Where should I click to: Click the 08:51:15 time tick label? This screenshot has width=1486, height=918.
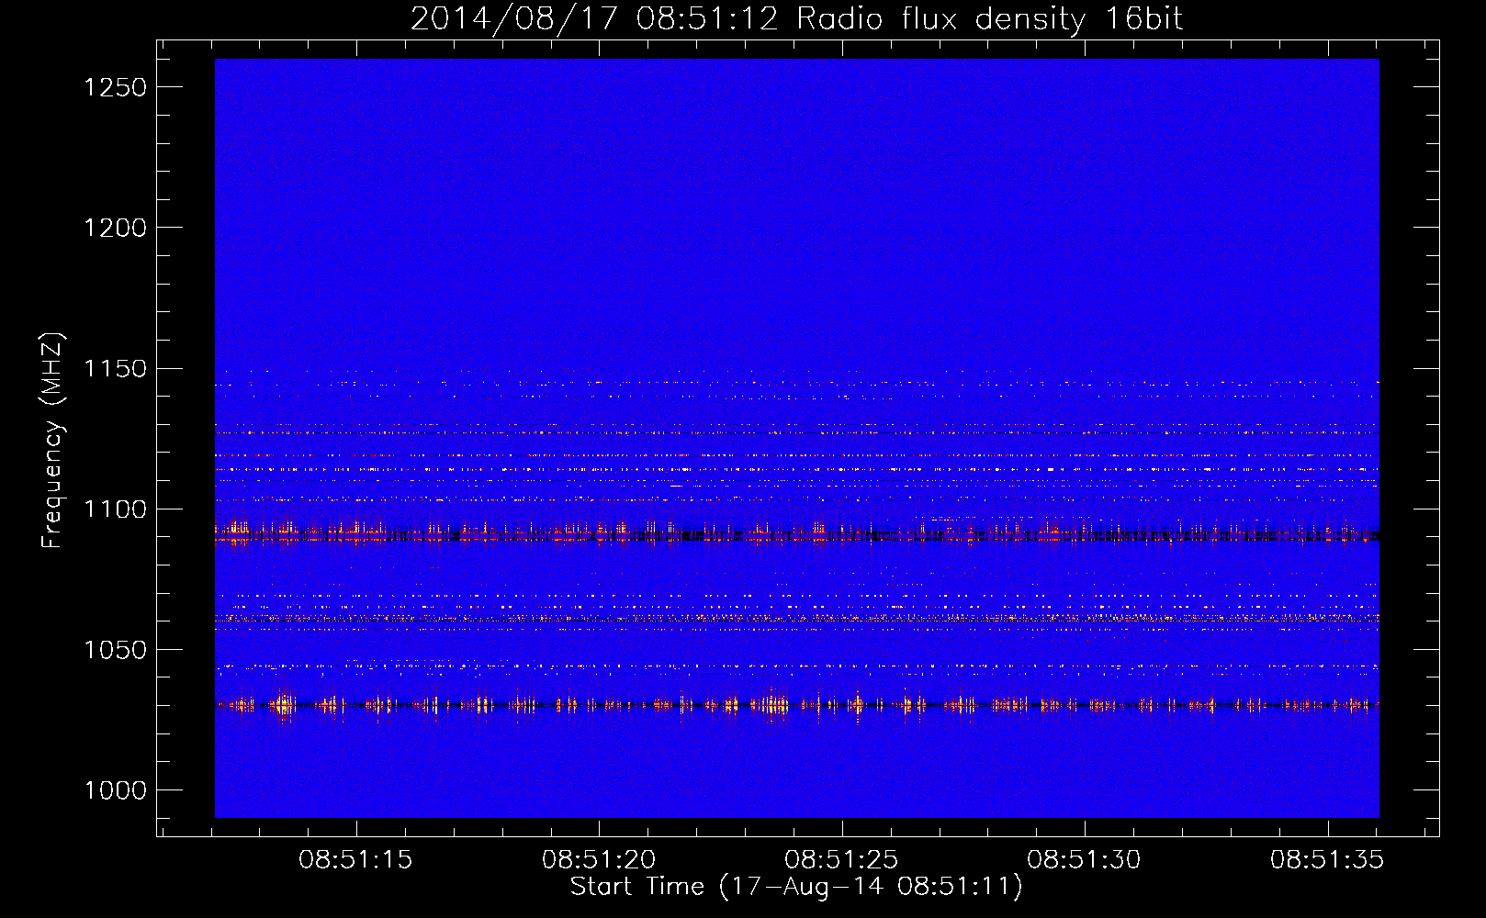(x=355, y=860)
